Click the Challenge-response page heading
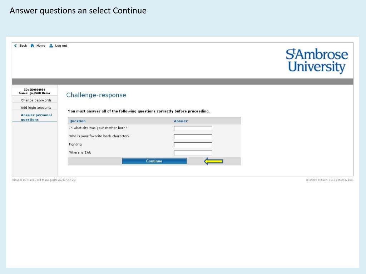This screenshot has height=274, width=366. point(96,95)
